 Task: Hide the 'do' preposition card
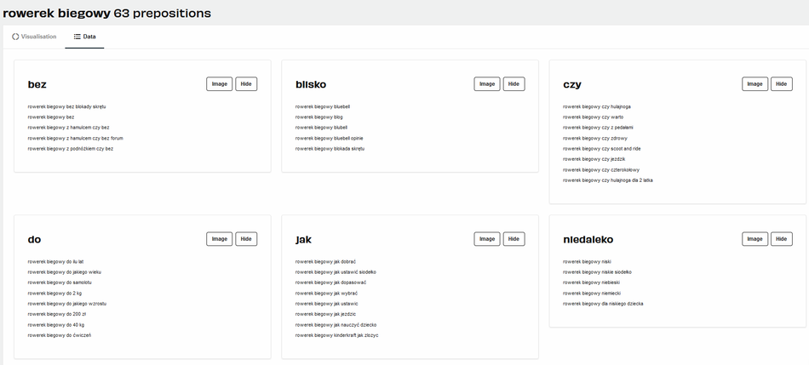pyautogui.click(x=246, y=239)
